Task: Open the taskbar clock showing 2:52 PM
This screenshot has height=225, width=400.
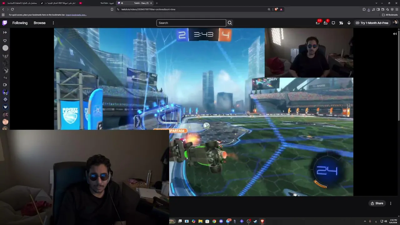Action: pyautogui.click(x=393, y=221)
